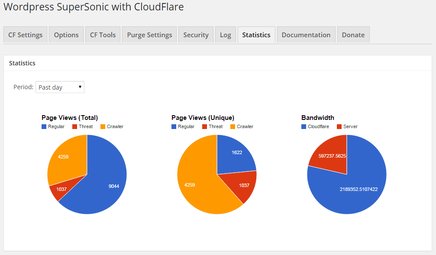Click the Page Views (Total) chart title

pyautogui.click(x=70, y=118)
